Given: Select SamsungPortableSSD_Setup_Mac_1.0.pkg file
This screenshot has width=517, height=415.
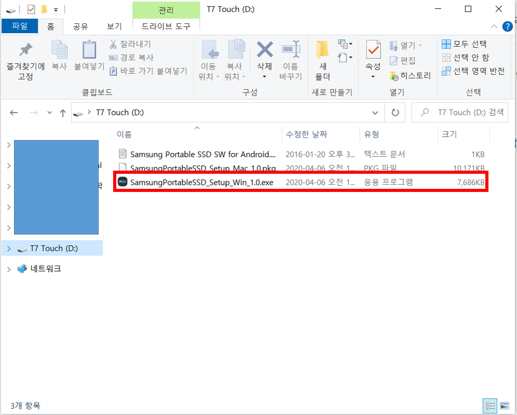Looking at the screenshot, I should coord(203,168).
